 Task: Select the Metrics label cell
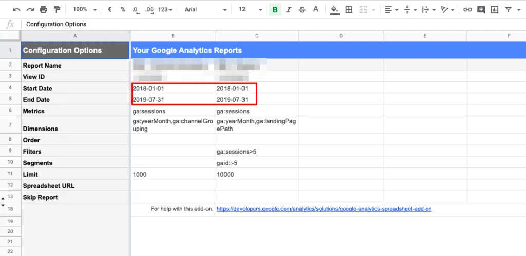tap(75, 111)
